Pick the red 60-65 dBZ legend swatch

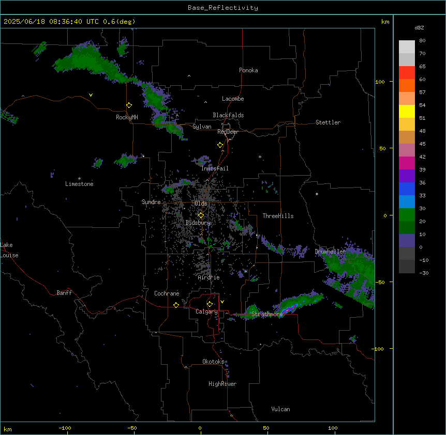(407, 73)
